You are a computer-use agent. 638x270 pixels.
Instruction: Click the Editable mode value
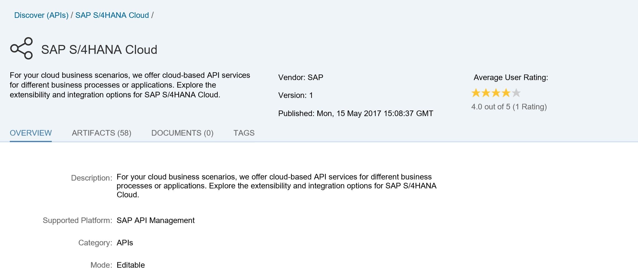131,265
